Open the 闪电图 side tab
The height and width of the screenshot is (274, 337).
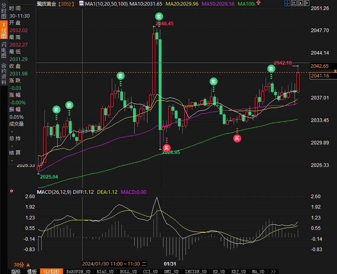coord(4,50)
